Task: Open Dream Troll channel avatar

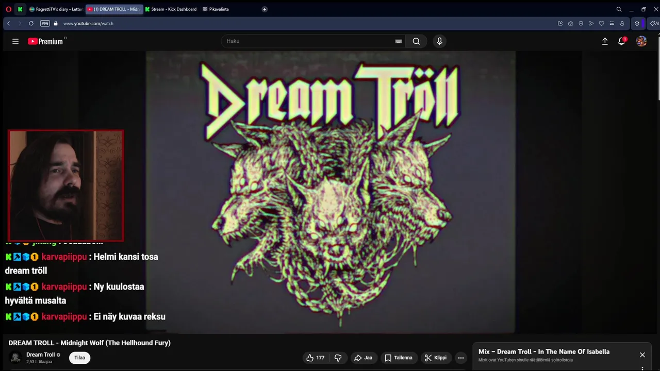Action: pyautogui.click(x=16, y=358)
